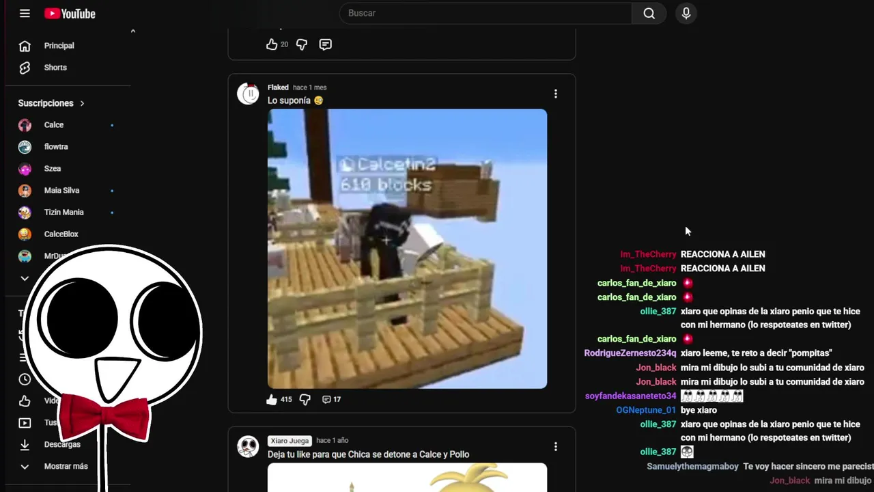Click into the Buscar search field
Image resolution: width=874 pixels, height=492 pixels.
(x=486, y=13)
